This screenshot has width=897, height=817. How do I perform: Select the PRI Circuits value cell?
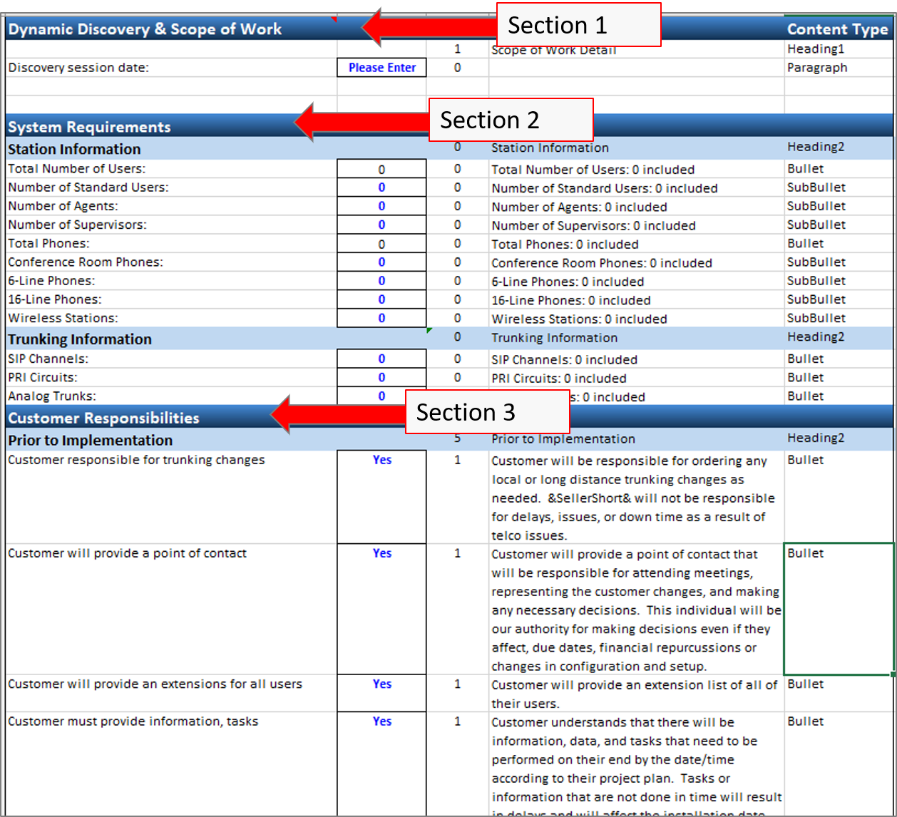[381, 377]
